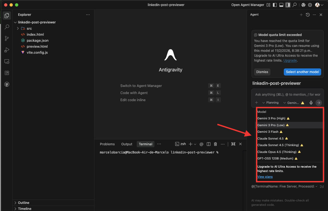This screenshot has height=211, width=328.
Task: Delete terminal using trash icon
Action: click(215, 144)
